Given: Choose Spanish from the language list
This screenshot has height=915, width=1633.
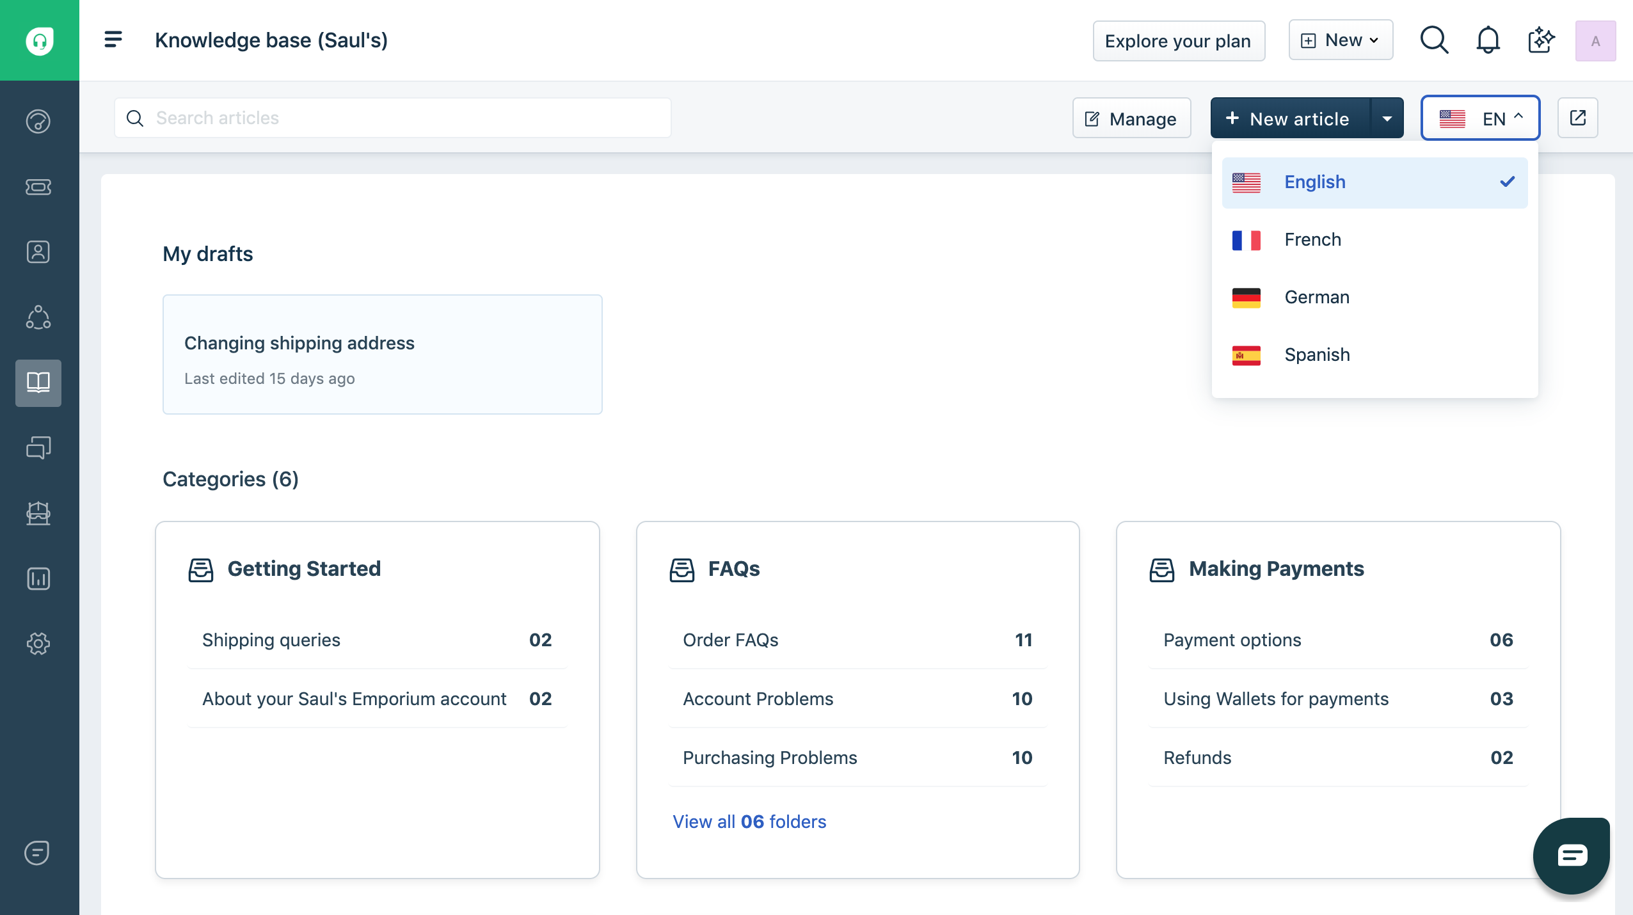Looking at the screenshot, I should 1317,354.
